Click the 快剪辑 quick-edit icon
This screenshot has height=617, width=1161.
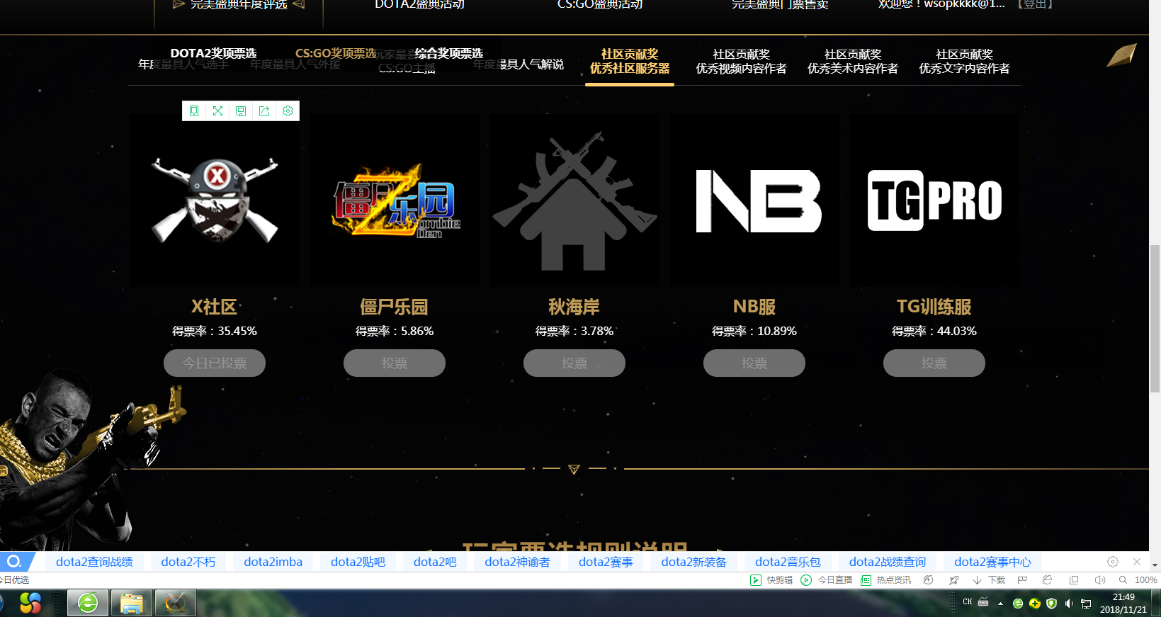756,580
